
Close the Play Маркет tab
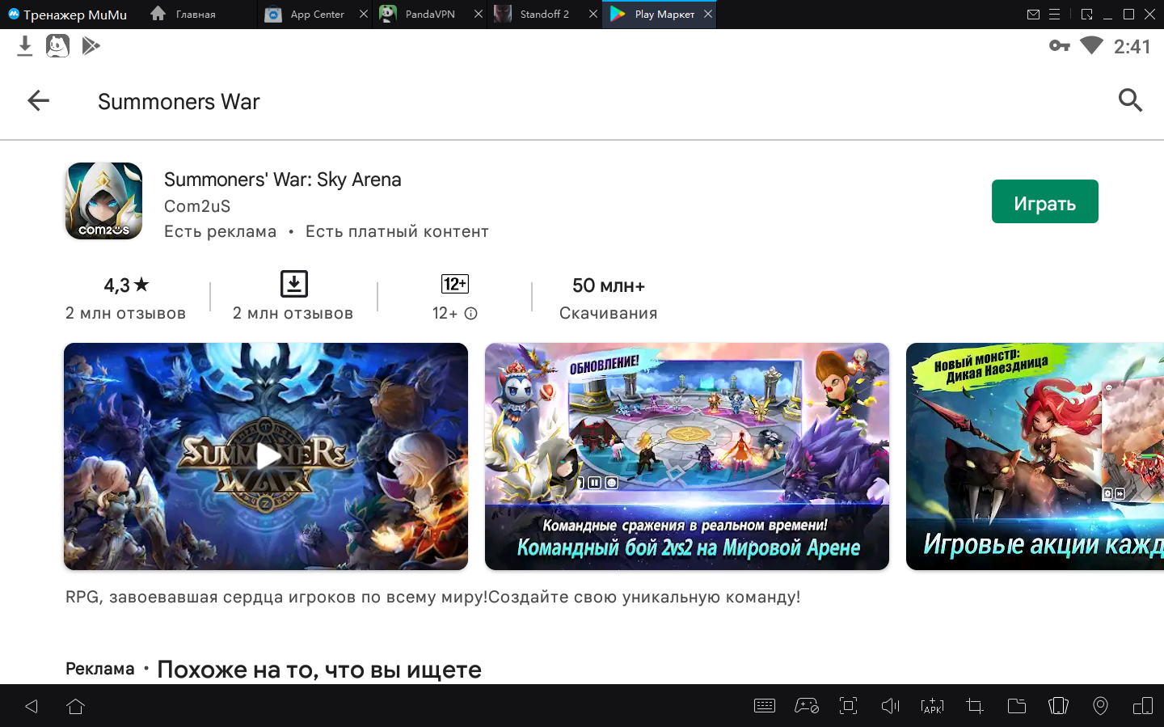(708, 15)
